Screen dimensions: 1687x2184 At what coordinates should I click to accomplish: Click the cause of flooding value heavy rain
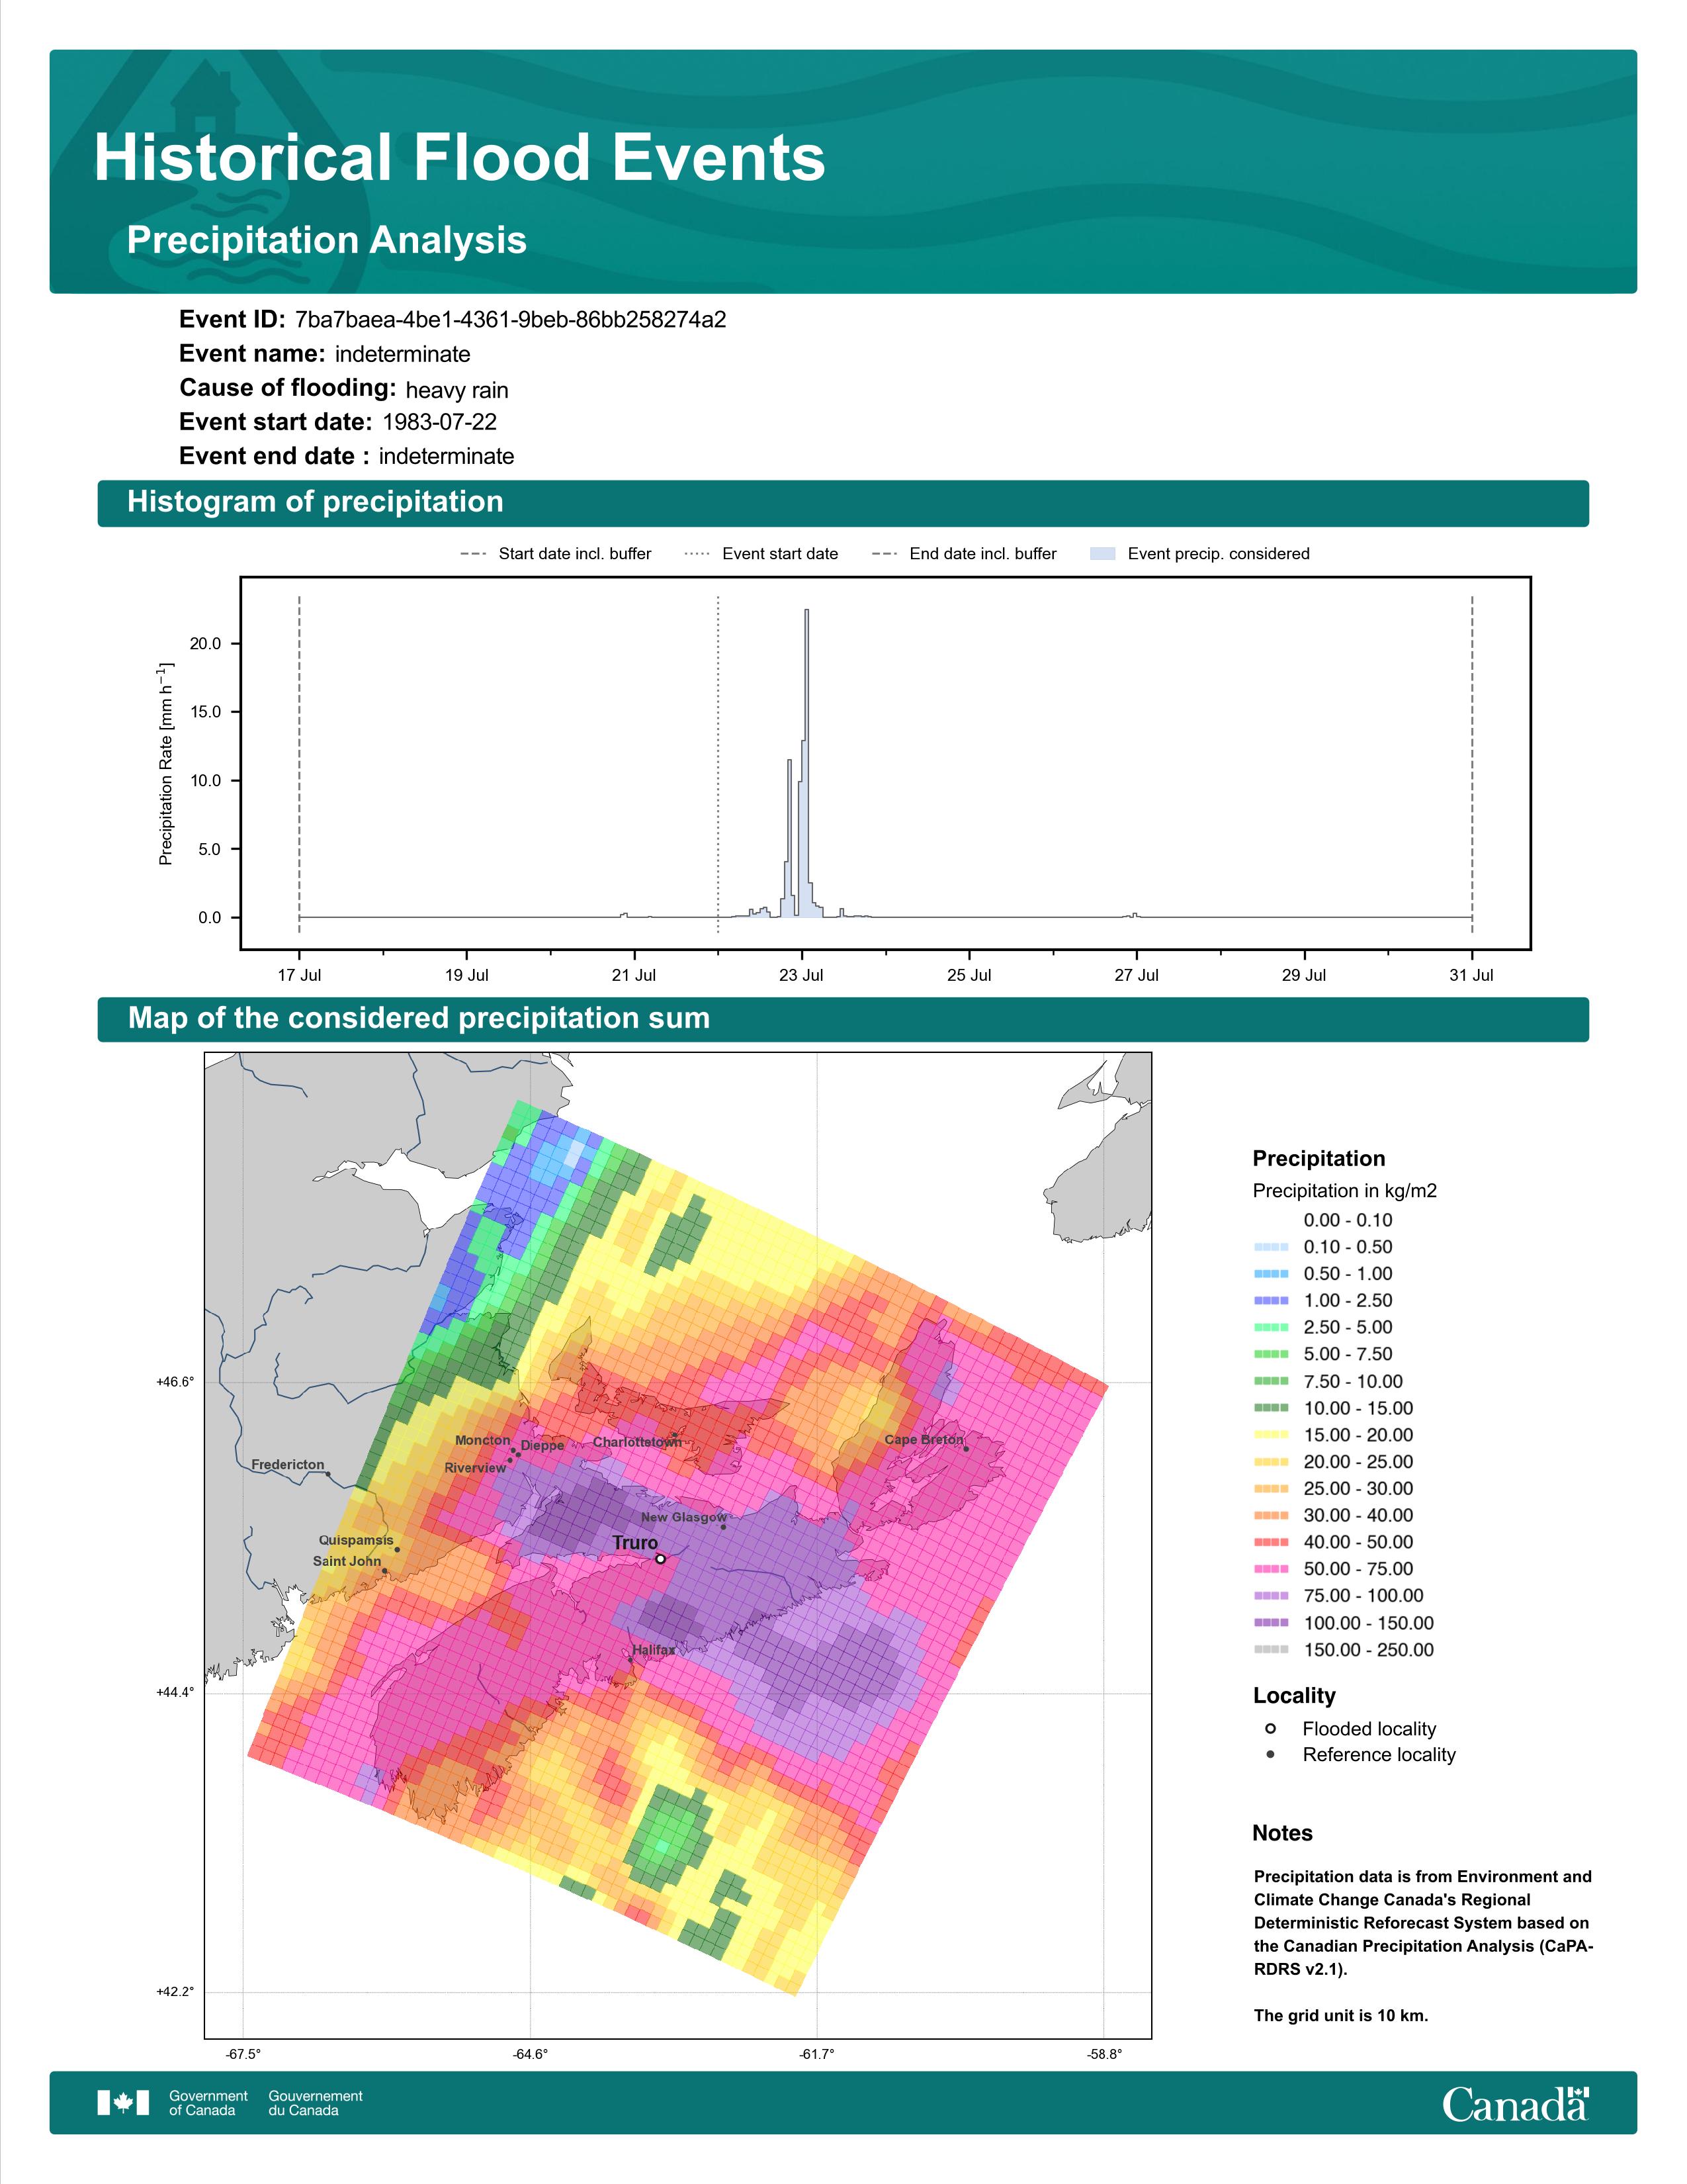tap(456, 390)
